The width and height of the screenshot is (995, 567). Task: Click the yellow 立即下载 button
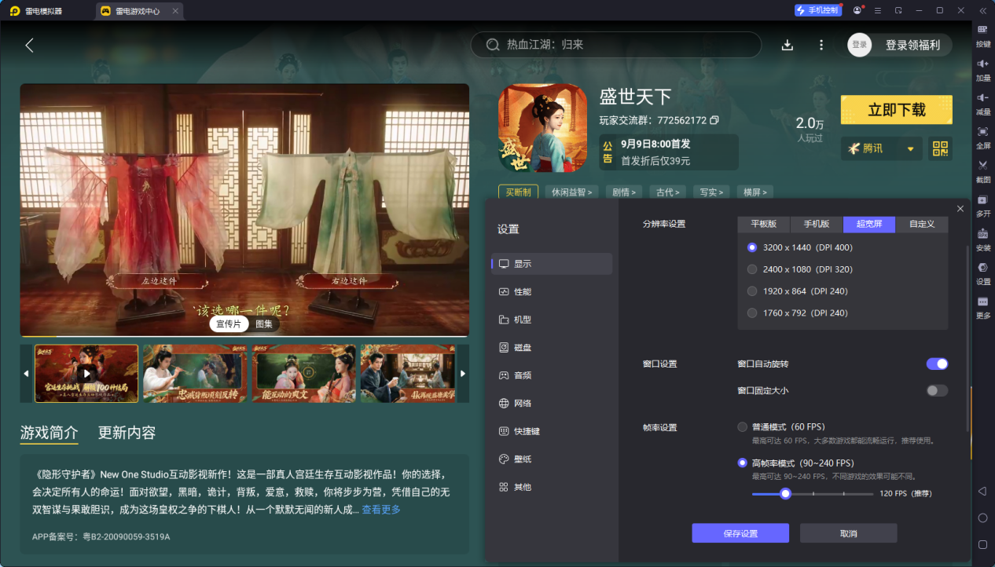click(897, 110)
